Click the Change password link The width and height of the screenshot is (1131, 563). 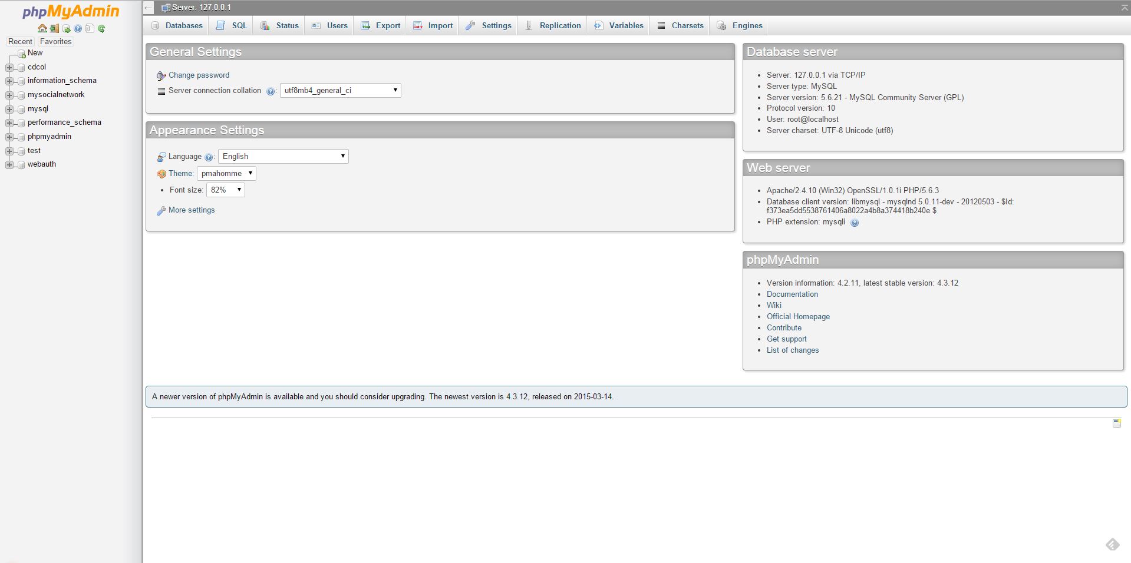(199, 75)
